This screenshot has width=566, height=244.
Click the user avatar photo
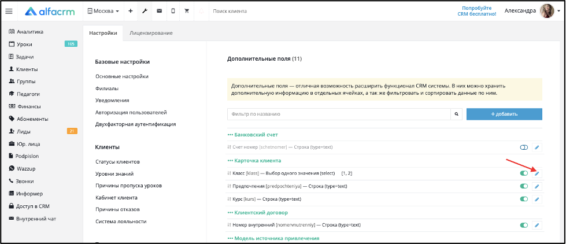(546, 11)
